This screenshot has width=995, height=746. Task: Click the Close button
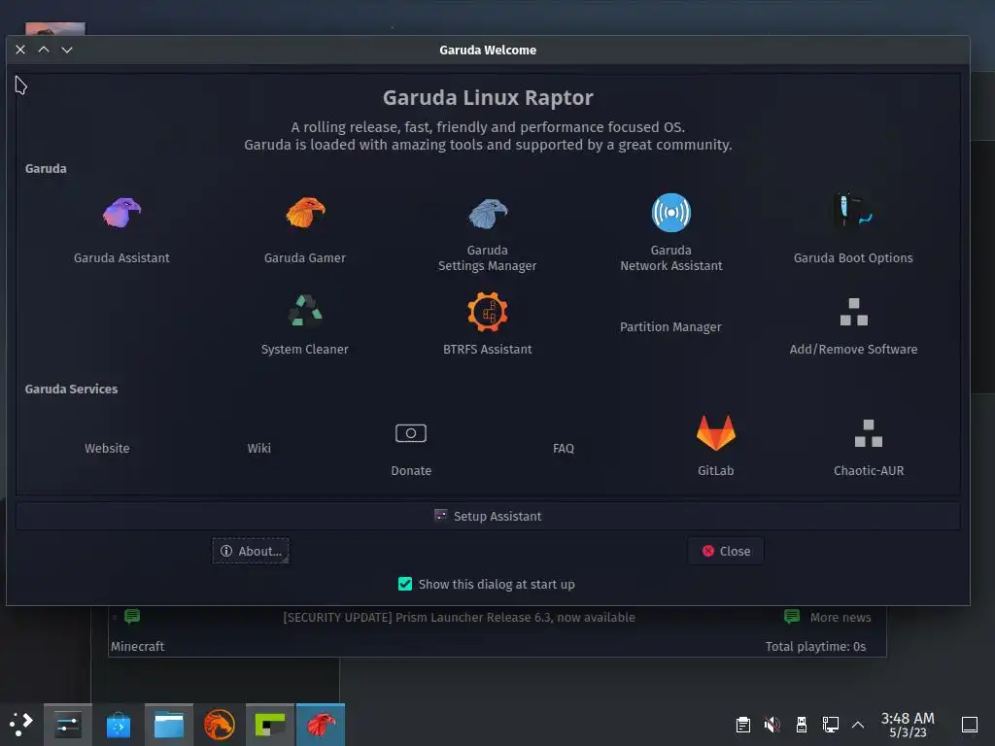[726, 552]
